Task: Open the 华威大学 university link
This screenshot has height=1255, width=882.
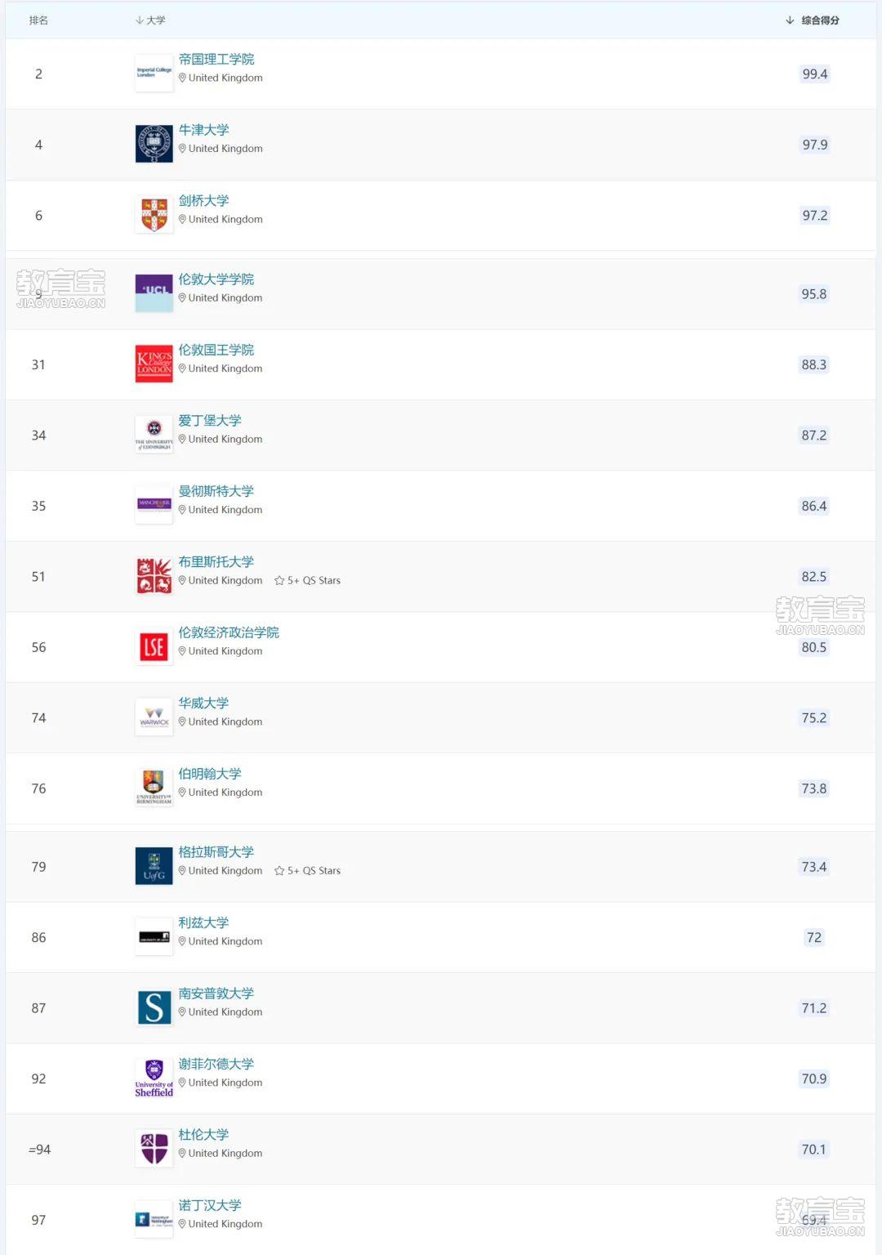Action: [x=204, y=703]
